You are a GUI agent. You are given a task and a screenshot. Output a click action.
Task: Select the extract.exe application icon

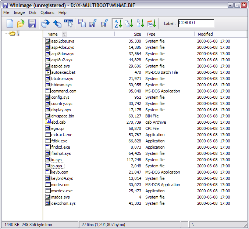[48, 134]
